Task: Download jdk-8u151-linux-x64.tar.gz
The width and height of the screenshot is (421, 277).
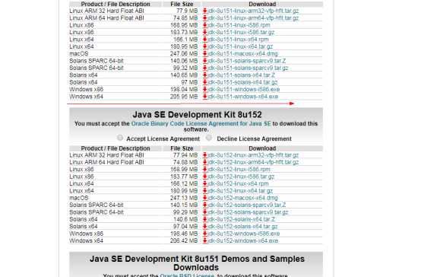Action: [x=240, y=46]
